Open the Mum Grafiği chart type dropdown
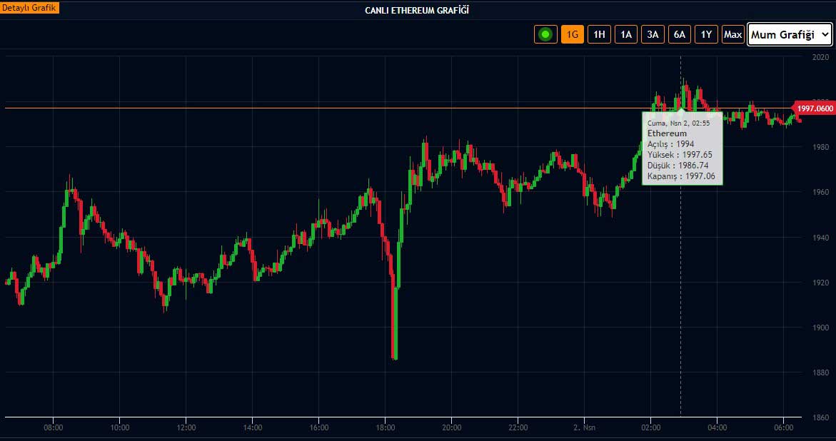Screen dimensions: 836x441 coord(790,35)
